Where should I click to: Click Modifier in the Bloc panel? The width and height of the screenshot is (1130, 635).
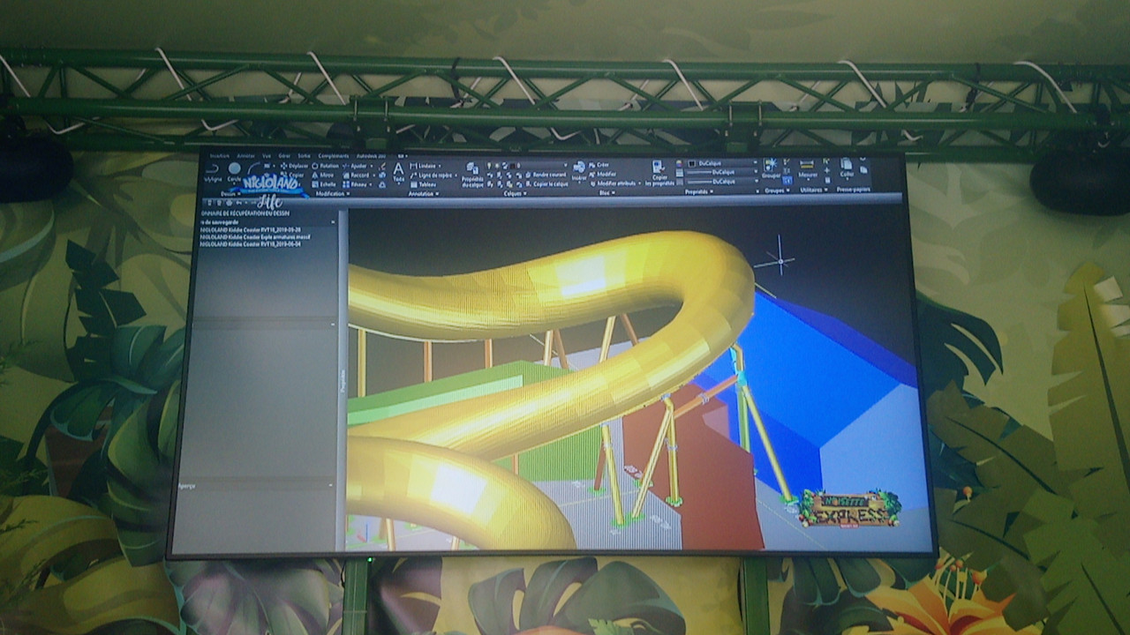(x=602, y=174)
